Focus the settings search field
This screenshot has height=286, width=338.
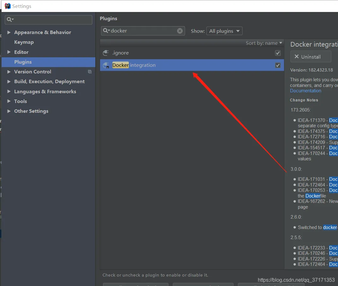pyautogui.click(x=49, y=20)
